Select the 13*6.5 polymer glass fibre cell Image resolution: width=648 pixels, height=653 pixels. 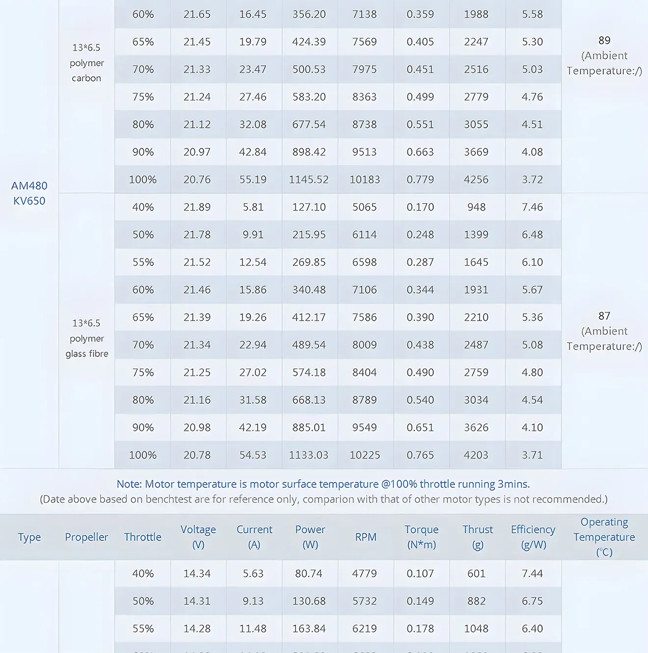point(86,339)
